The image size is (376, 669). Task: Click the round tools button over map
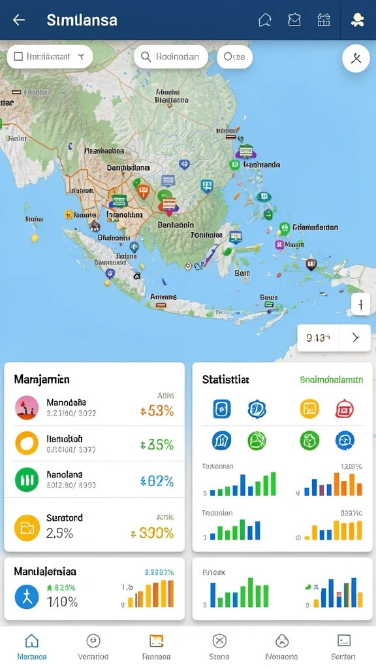coord(356,58)
